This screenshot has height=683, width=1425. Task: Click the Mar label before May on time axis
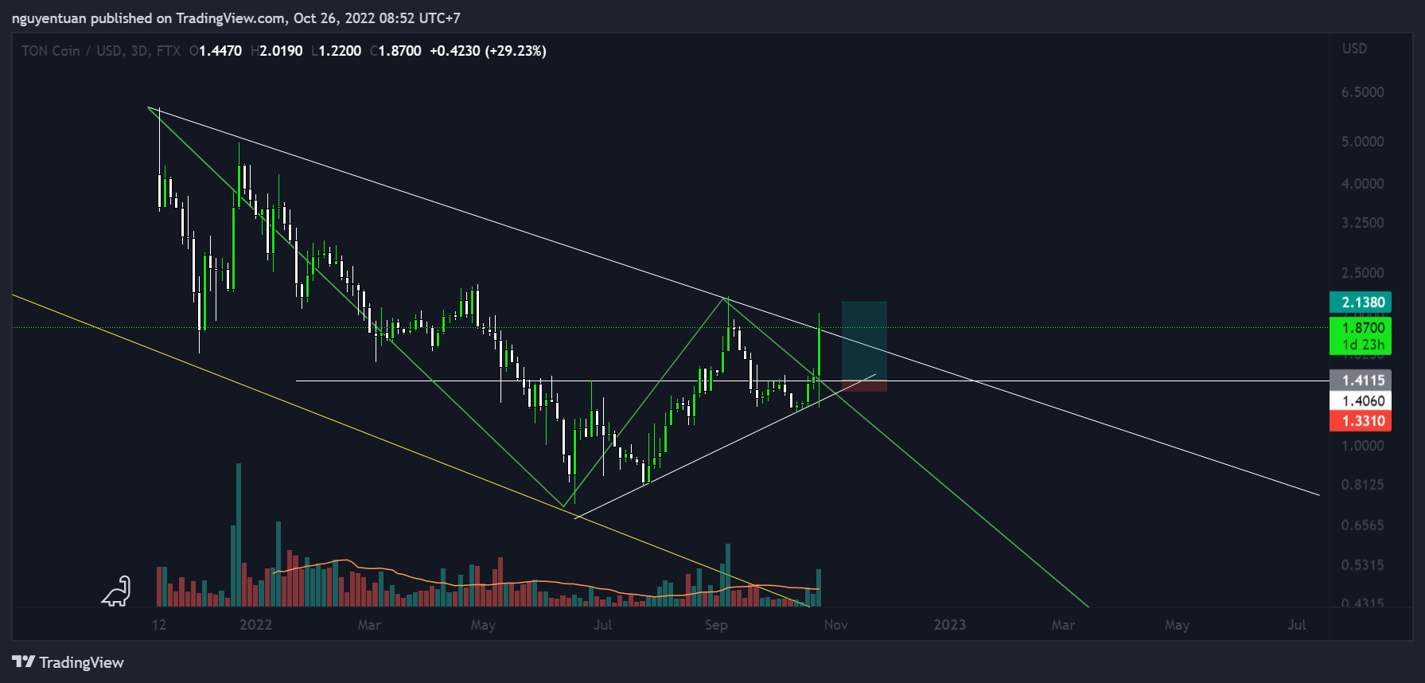pyautogui.click(x=369, y=625)
